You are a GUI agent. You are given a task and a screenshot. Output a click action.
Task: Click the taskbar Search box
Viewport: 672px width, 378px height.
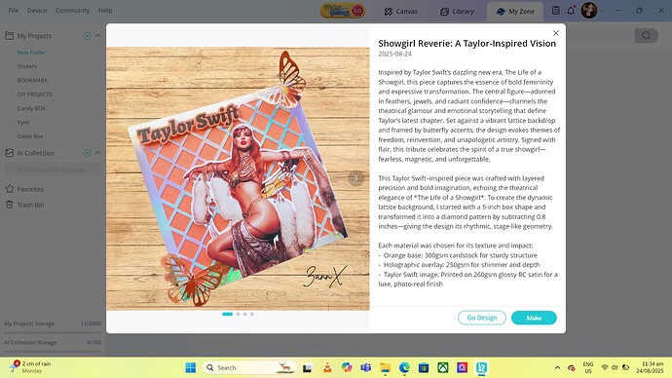click(250, 367)
